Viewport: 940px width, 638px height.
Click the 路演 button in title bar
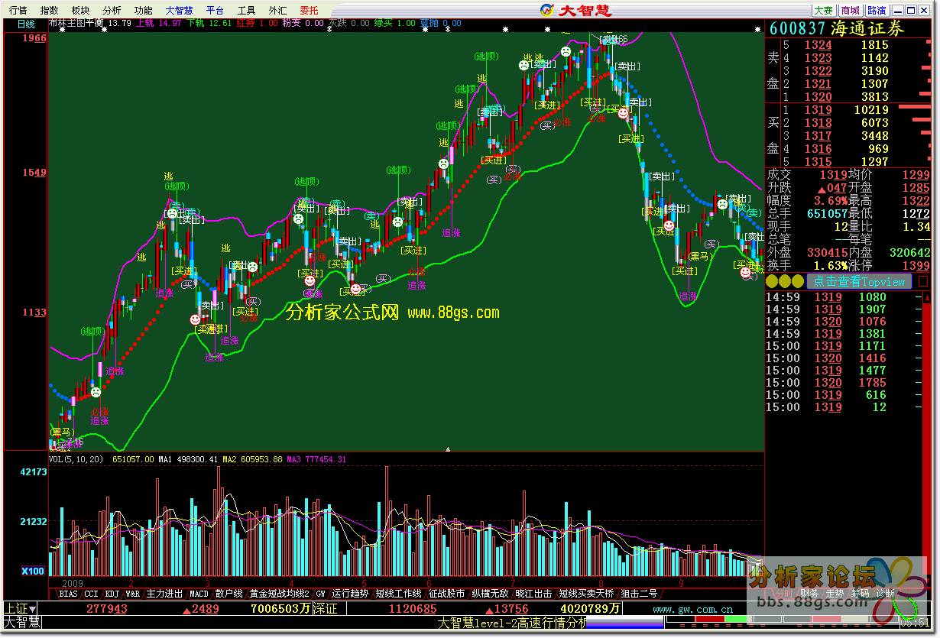tap(877, 10)
